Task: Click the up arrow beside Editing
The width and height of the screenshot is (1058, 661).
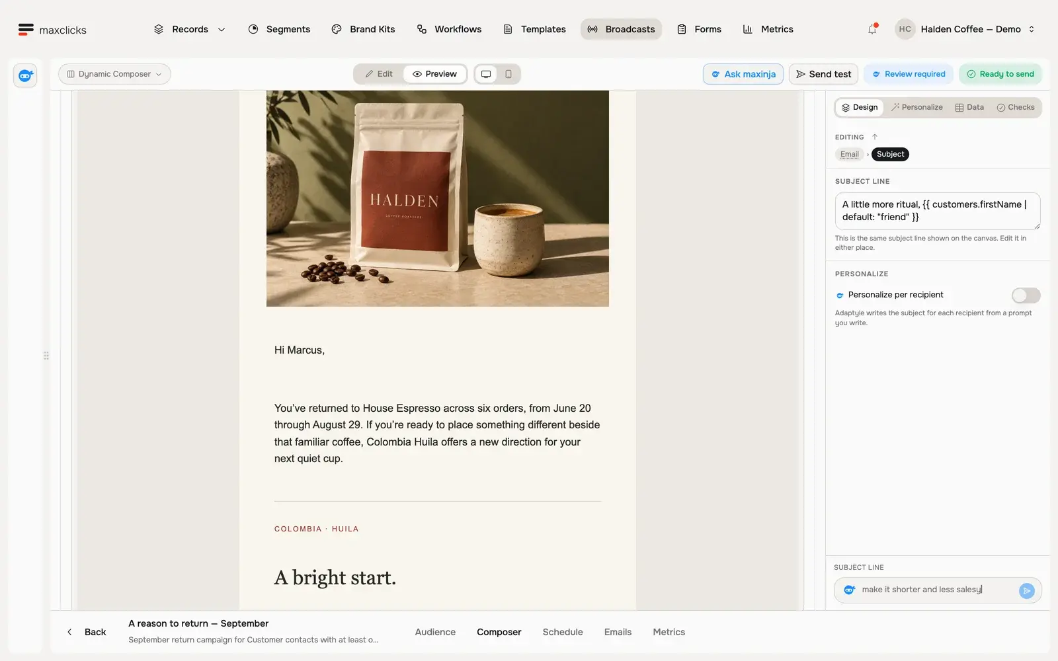Action: click(x=875, y=137)
